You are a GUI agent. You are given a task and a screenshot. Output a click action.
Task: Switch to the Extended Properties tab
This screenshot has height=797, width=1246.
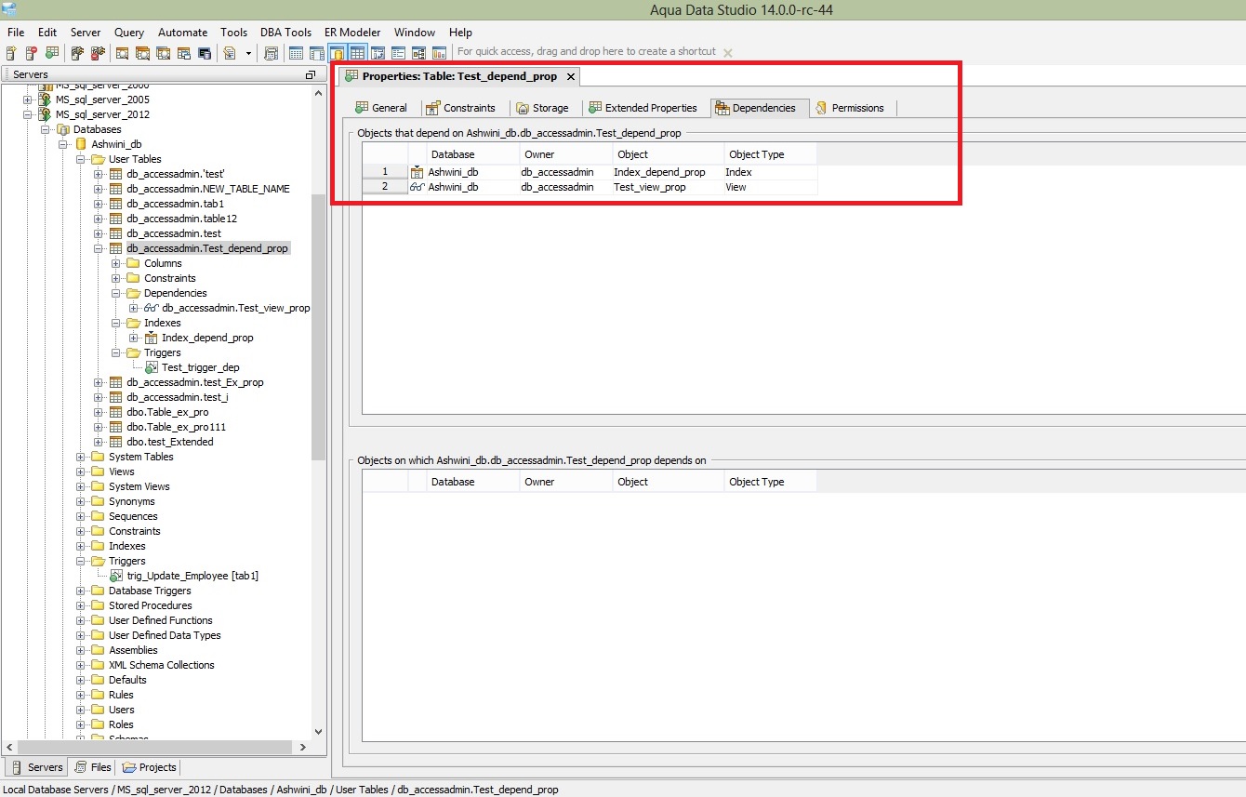[x=643, y=108]
